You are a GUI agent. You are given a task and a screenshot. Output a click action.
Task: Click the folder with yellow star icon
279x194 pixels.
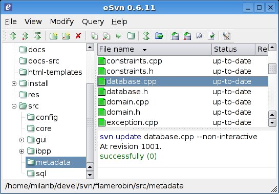[x=53, y=36]
